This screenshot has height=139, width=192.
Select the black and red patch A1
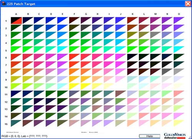16,21
